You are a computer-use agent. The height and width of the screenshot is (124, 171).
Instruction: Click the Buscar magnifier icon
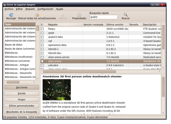tap(126, 15)
